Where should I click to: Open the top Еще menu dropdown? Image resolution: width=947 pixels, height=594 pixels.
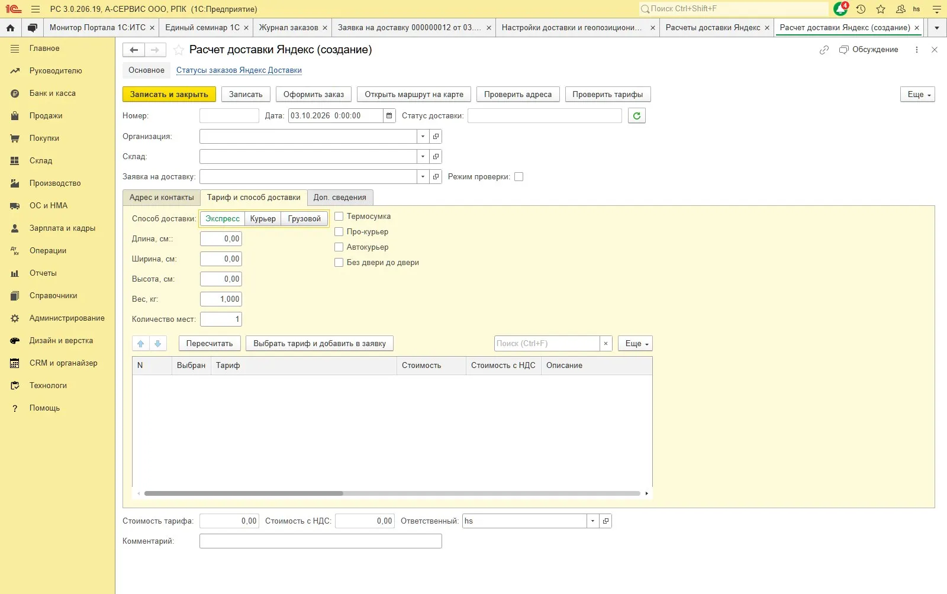coord(918,95)
